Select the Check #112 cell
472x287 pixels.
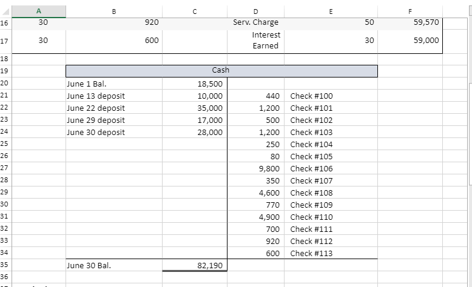(x=331, y=241)
